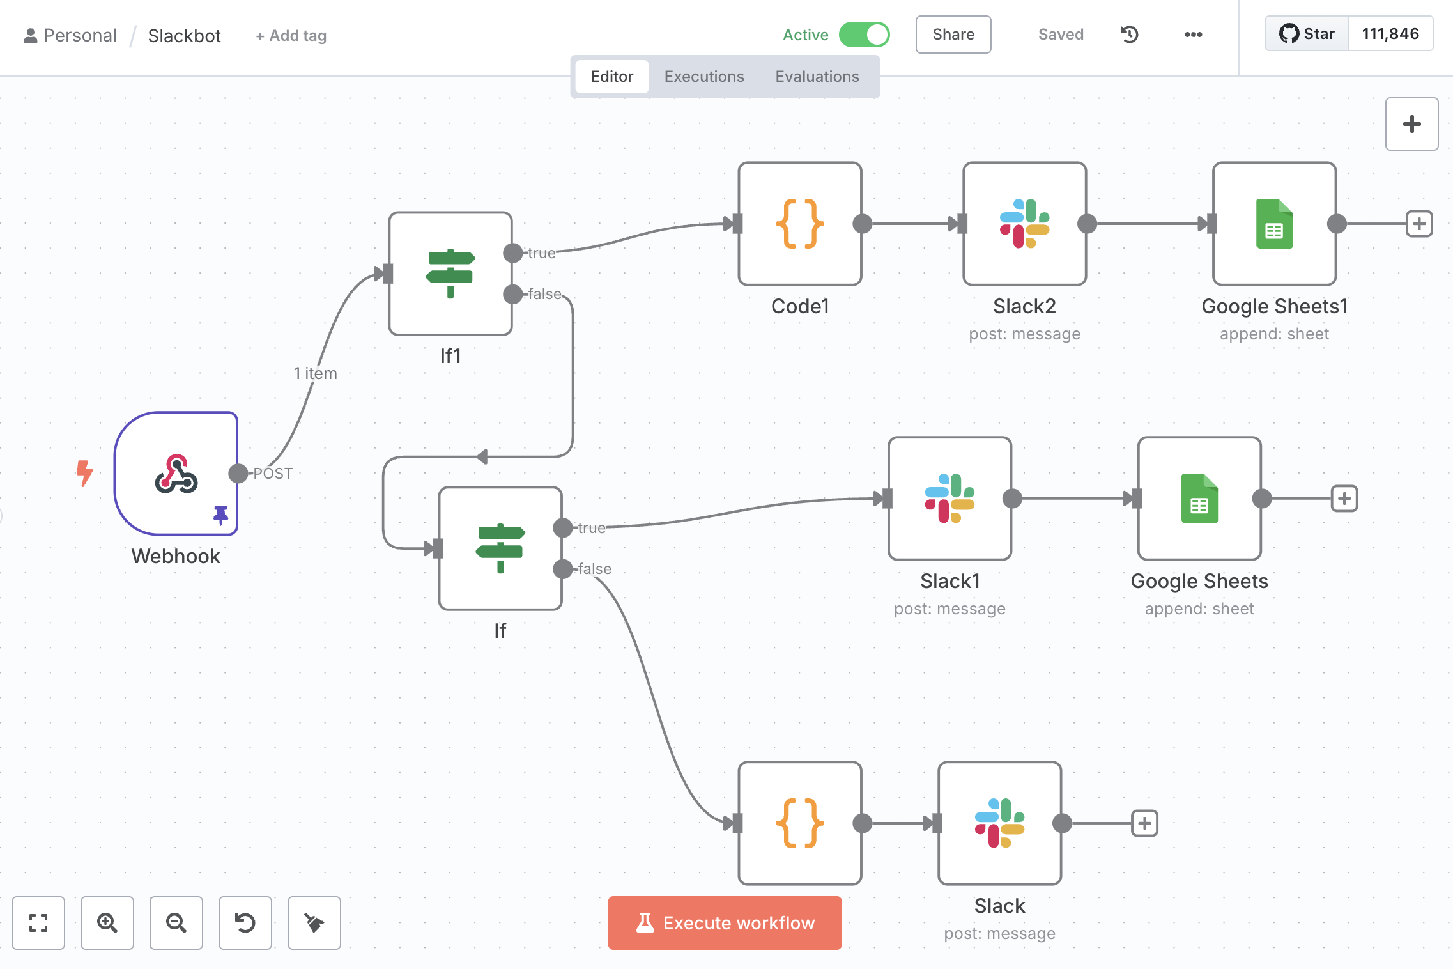This screenshot has height=969, width=1453.
Task: Open the Code1 node
Action: pos(800,224)
